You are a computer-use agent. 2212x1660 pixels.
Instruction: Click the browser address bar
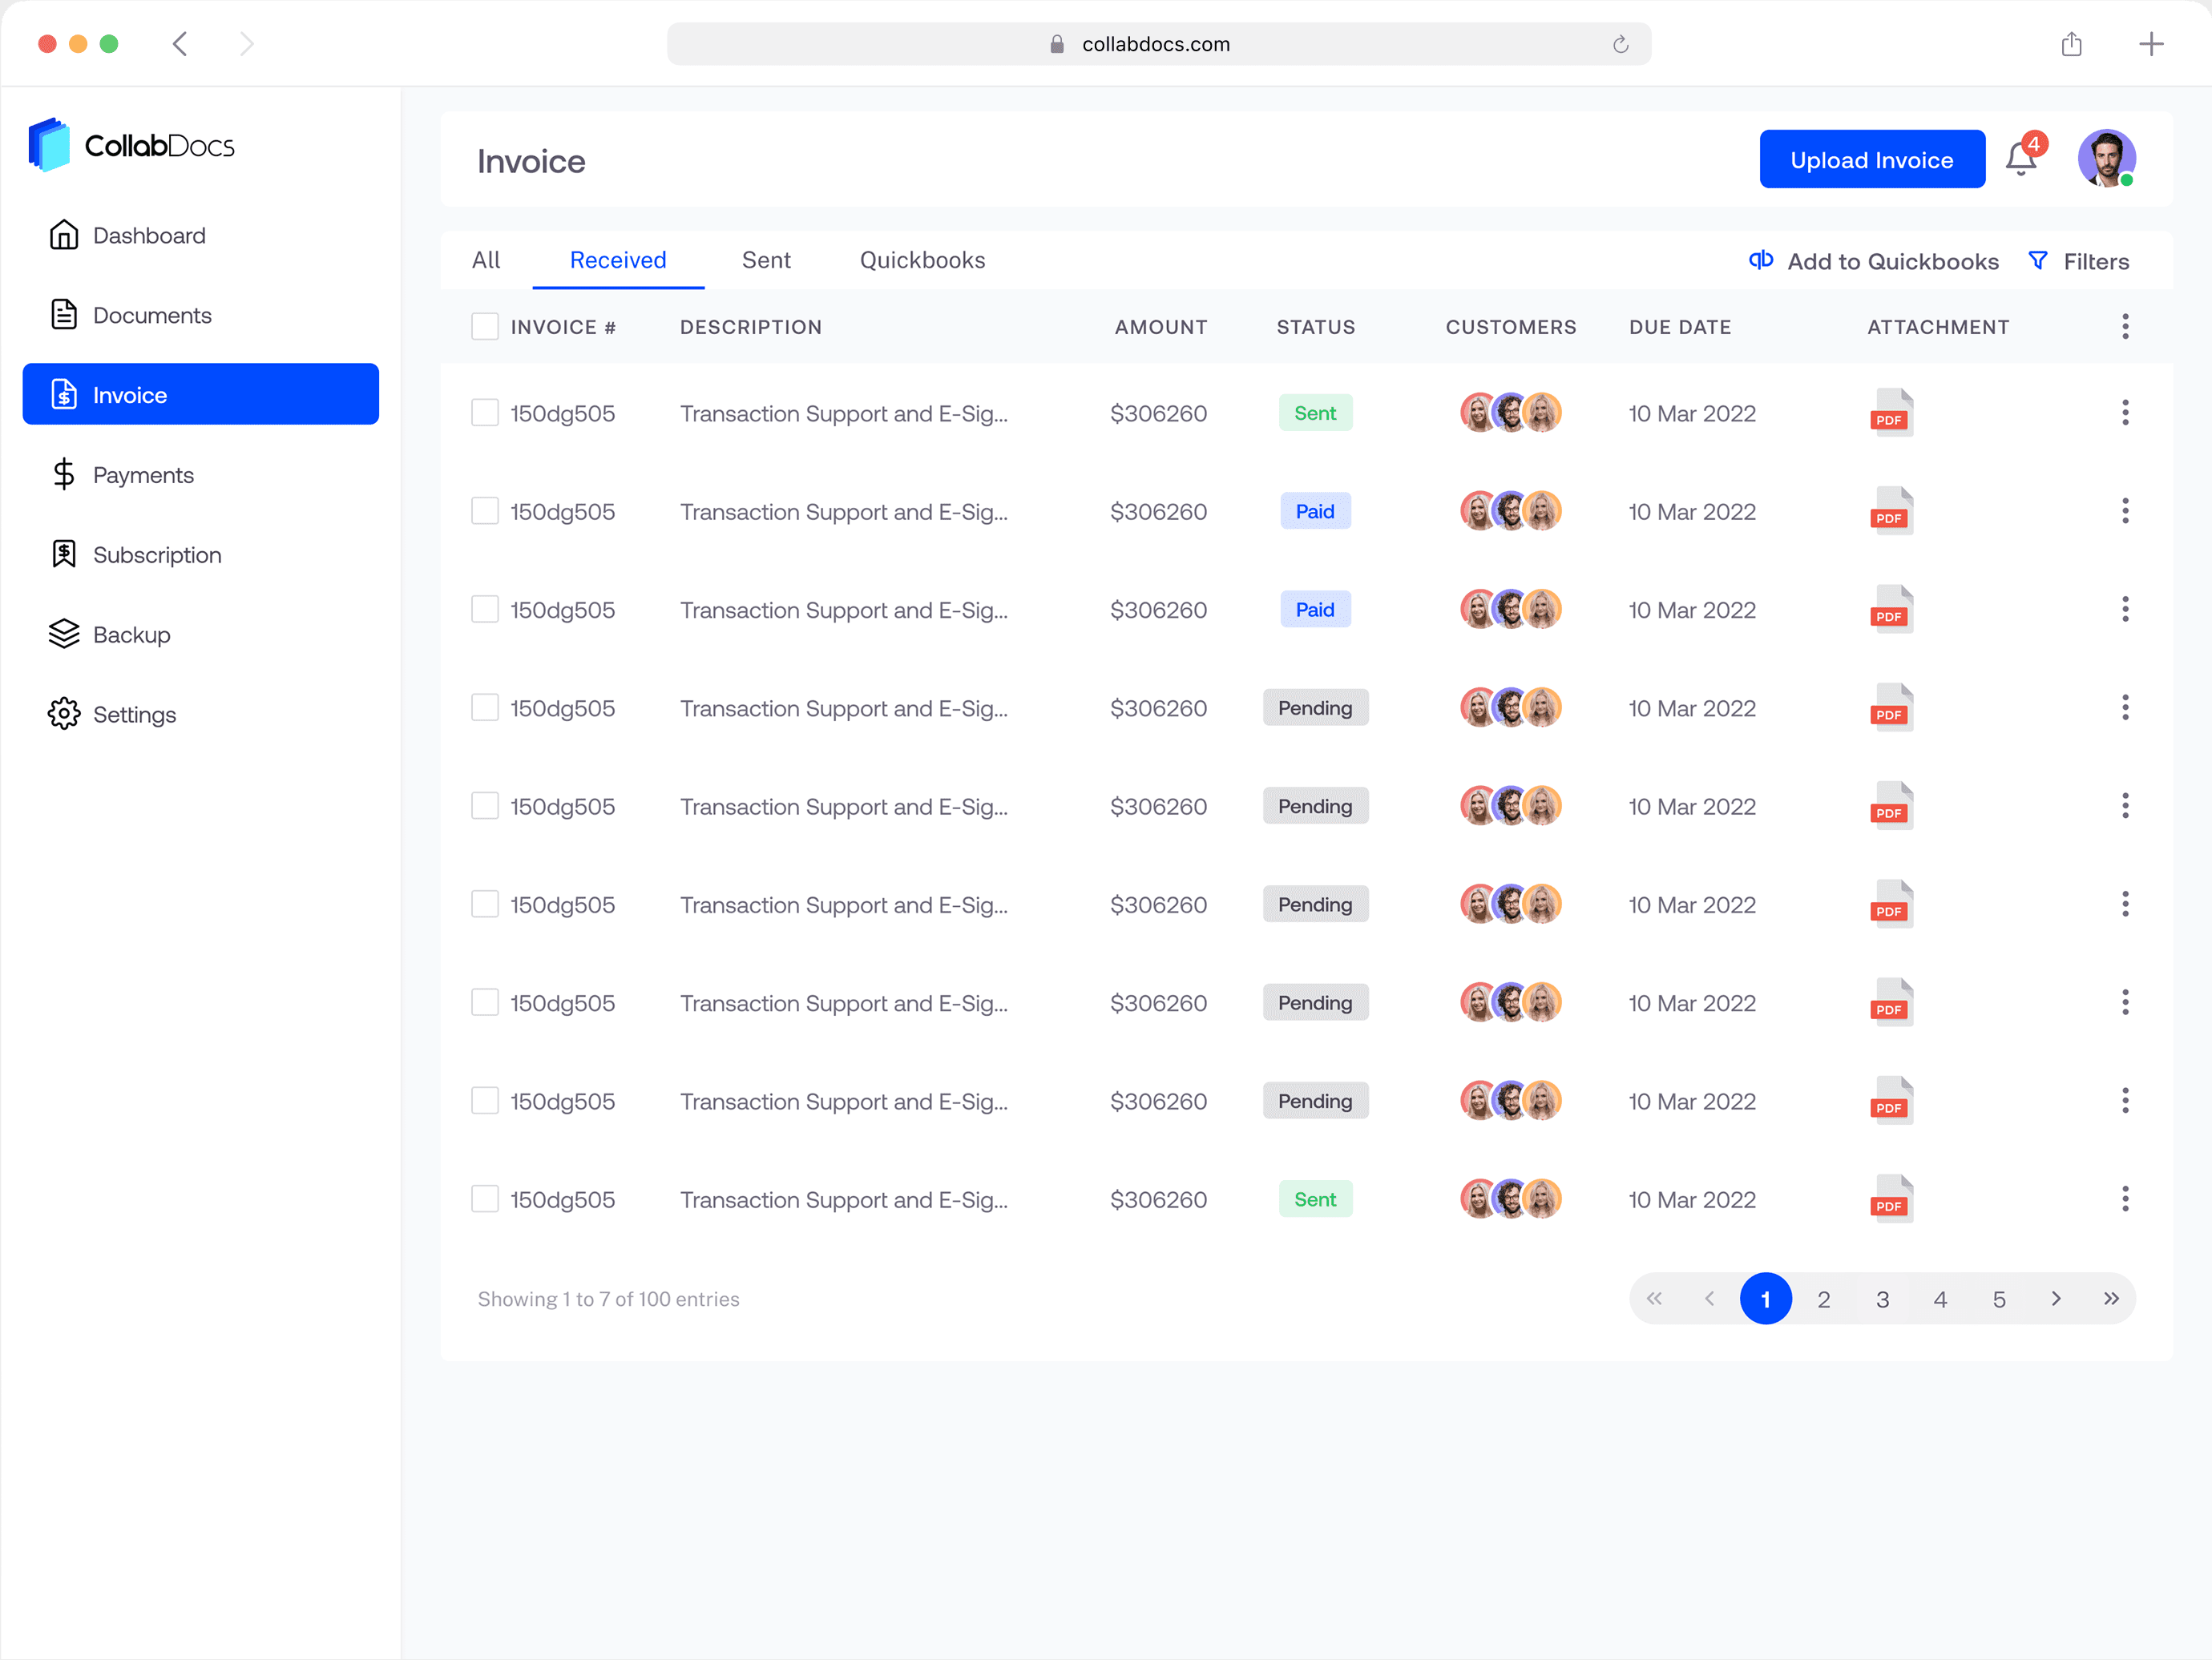(x=1157, y=44)
